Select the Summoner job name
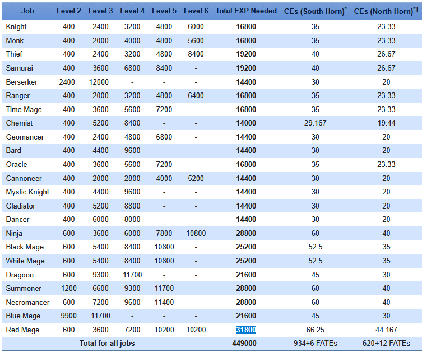The image size is (422, 352). [24, 288]
